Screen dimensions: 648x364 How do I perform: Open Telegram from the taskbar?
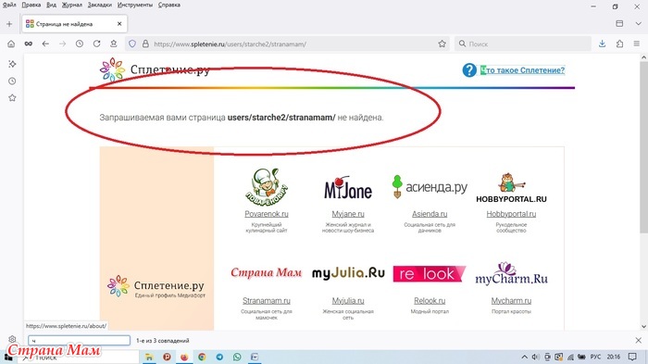pos(219,357)
